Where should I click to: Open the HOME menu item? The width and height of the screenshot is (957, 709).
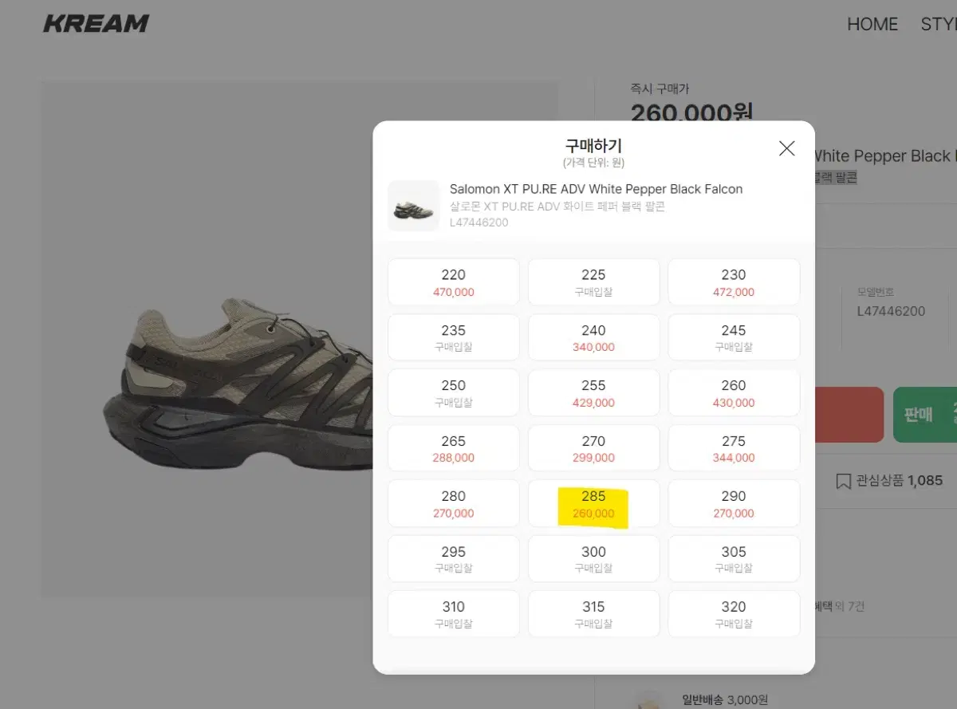click(x=872, y=24)
